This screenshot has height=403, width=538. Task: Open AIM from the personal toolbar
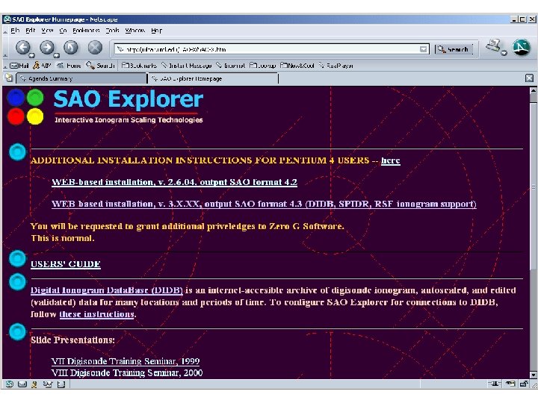pos(42,65)
